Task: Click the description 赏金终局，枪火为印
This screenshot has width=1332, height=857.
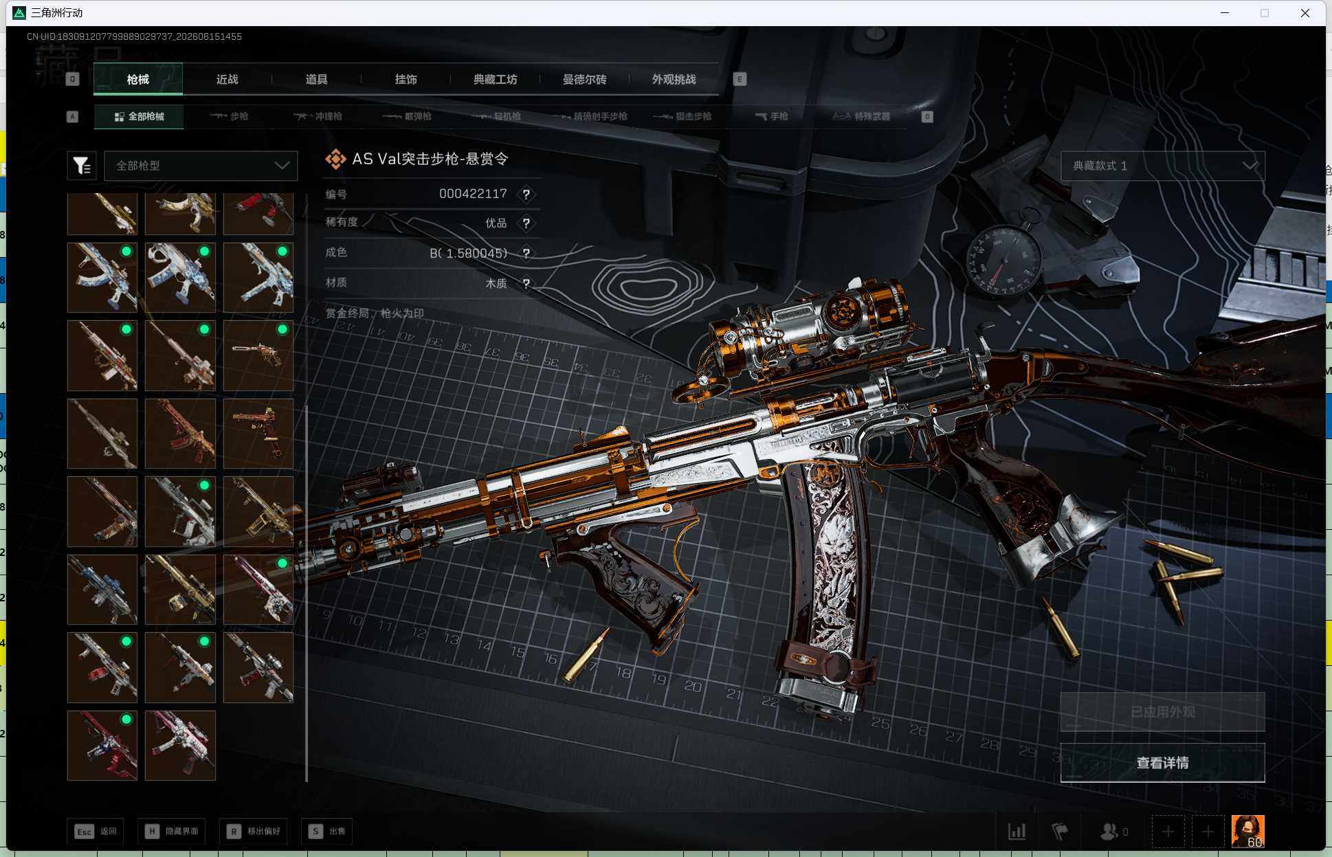Action: [375, 313]
